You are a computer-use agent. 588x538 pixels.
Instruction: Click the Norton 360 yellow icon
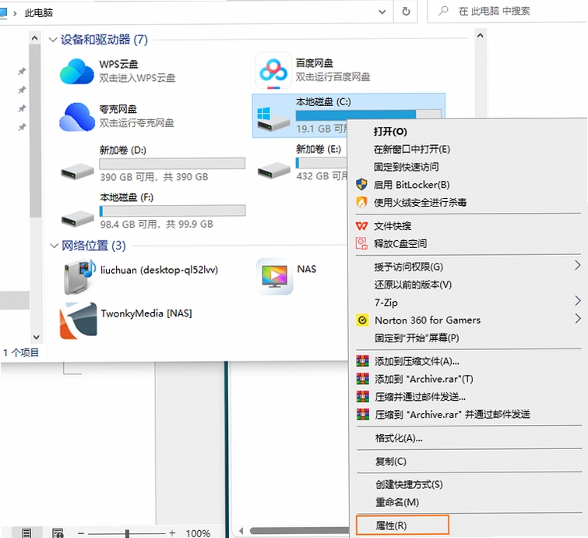(x=362, y=320)
